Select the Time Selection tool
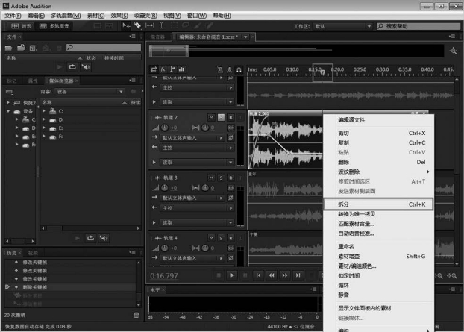Screen dimensions: 464x332 click(161, 26)
